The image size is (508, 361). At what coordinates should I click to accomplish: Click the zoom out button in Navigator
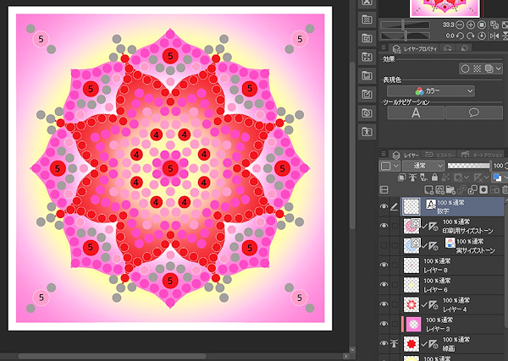(460, 25)
